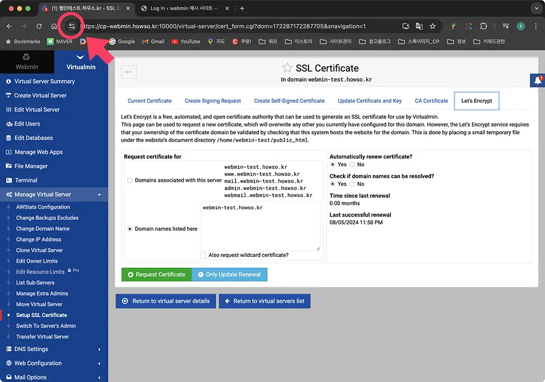Click Only Update Renewal button
Image resolution: width=545 pixels, height=382 pixels.
click(x=229, y=274)
